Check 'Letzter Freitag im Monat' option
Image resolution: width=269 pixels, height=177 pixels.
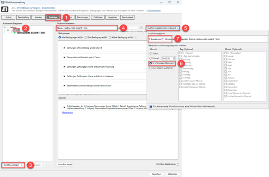point(181,87)
